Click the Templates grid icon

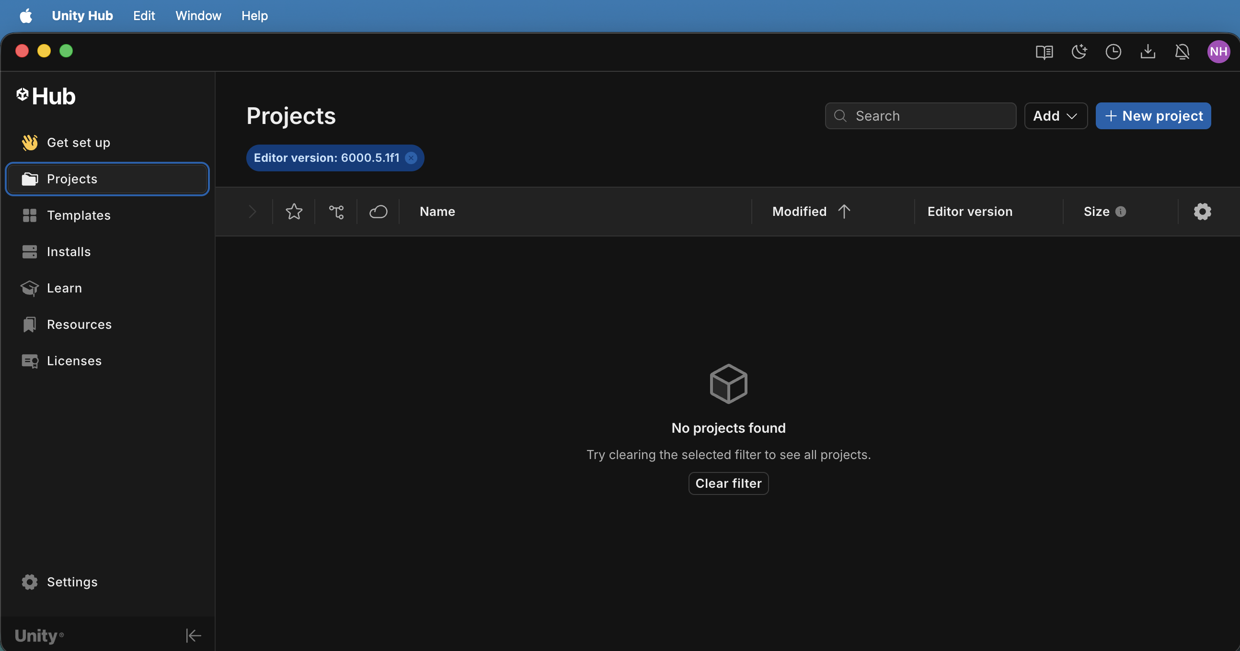(29, 215)
